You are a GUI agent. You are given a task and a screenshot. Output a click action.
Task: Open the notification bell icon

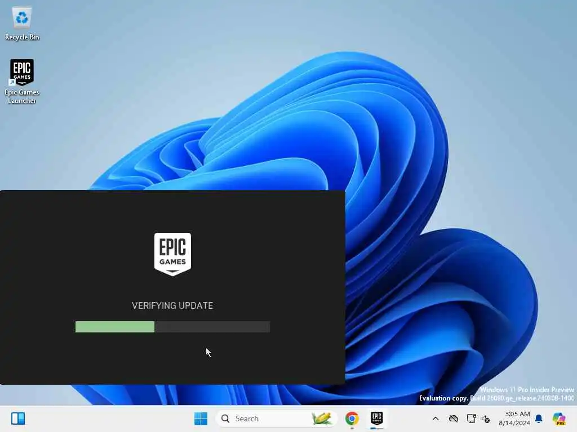point(539,418)
